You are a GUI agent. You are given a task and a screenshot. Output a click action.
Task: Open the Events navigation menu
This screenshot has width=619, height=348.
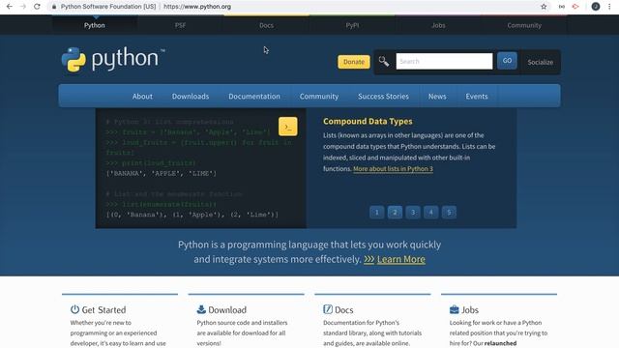(x=477, y=97)
